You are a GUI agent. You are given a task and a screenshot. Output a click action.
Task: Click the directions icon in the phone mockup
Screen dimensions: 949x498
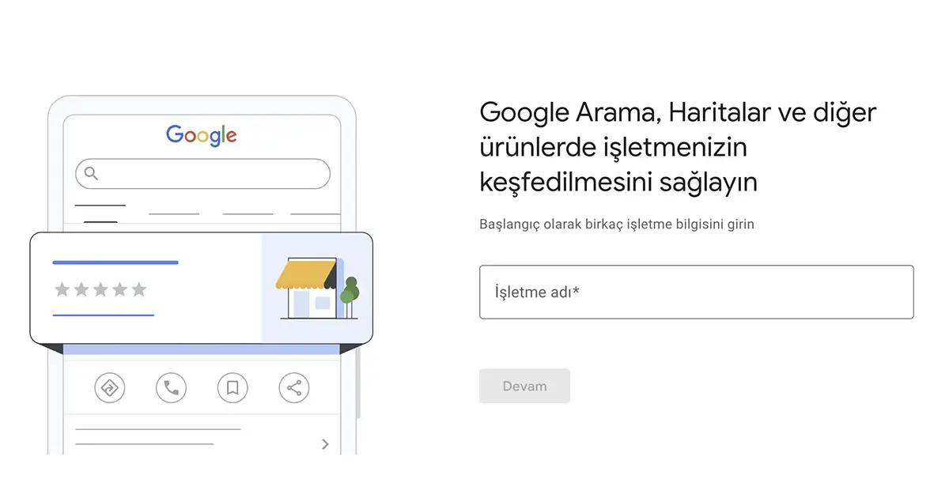(109, 387)
